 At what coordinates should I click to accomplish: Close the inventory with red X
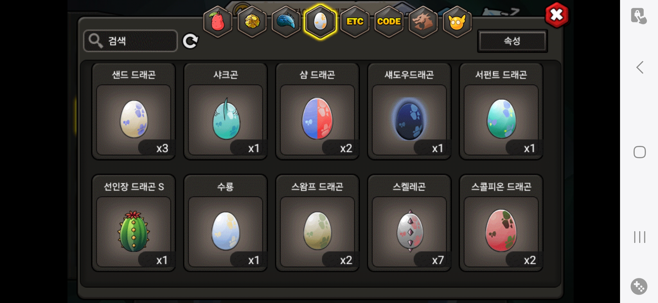[556, 15]
